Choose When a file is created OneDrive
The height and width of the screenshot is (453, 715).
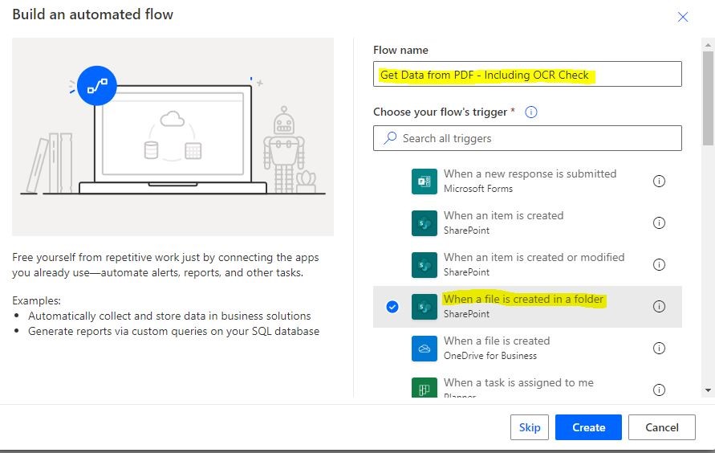pos(527,348)
